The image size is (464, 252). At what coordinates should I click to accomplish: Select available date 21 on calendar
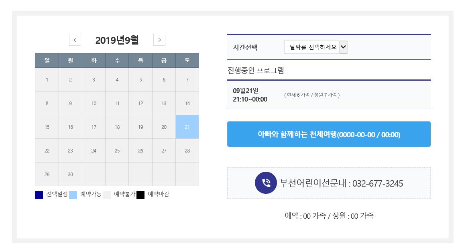tap(187, 127)
